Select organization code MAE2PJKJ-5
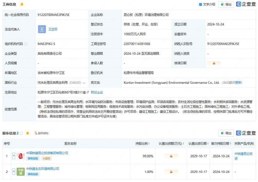Screen dimensions: 258x182 46,44
